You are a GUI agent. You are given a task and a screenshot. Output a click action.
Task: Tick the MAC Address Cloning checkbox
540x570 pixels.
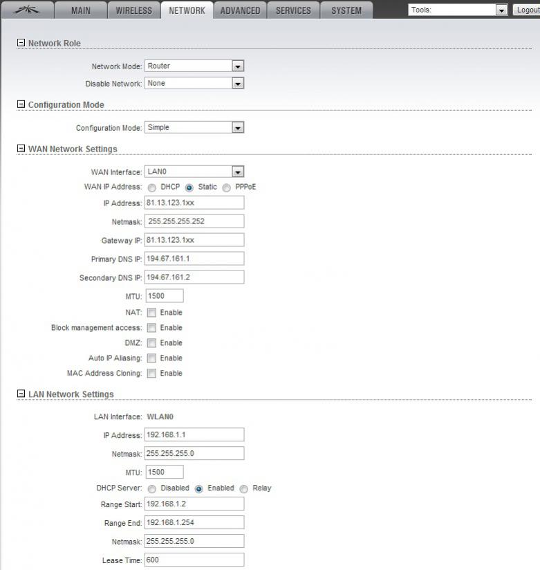[151, 374]
